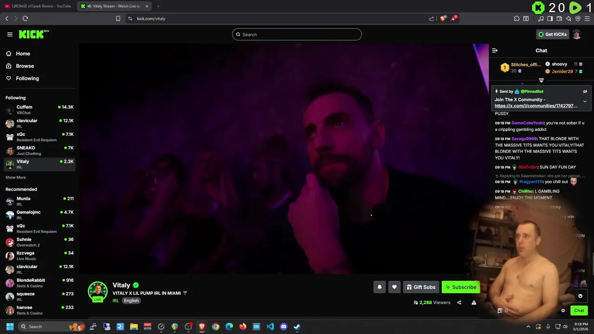Open Brave Rewards triangle icon

pyautogui.click(x=453, y=19)
